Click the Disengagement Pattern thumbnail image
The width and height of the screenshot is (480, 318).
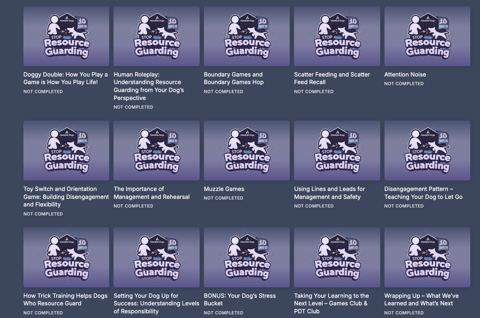[x=427, y=150]
